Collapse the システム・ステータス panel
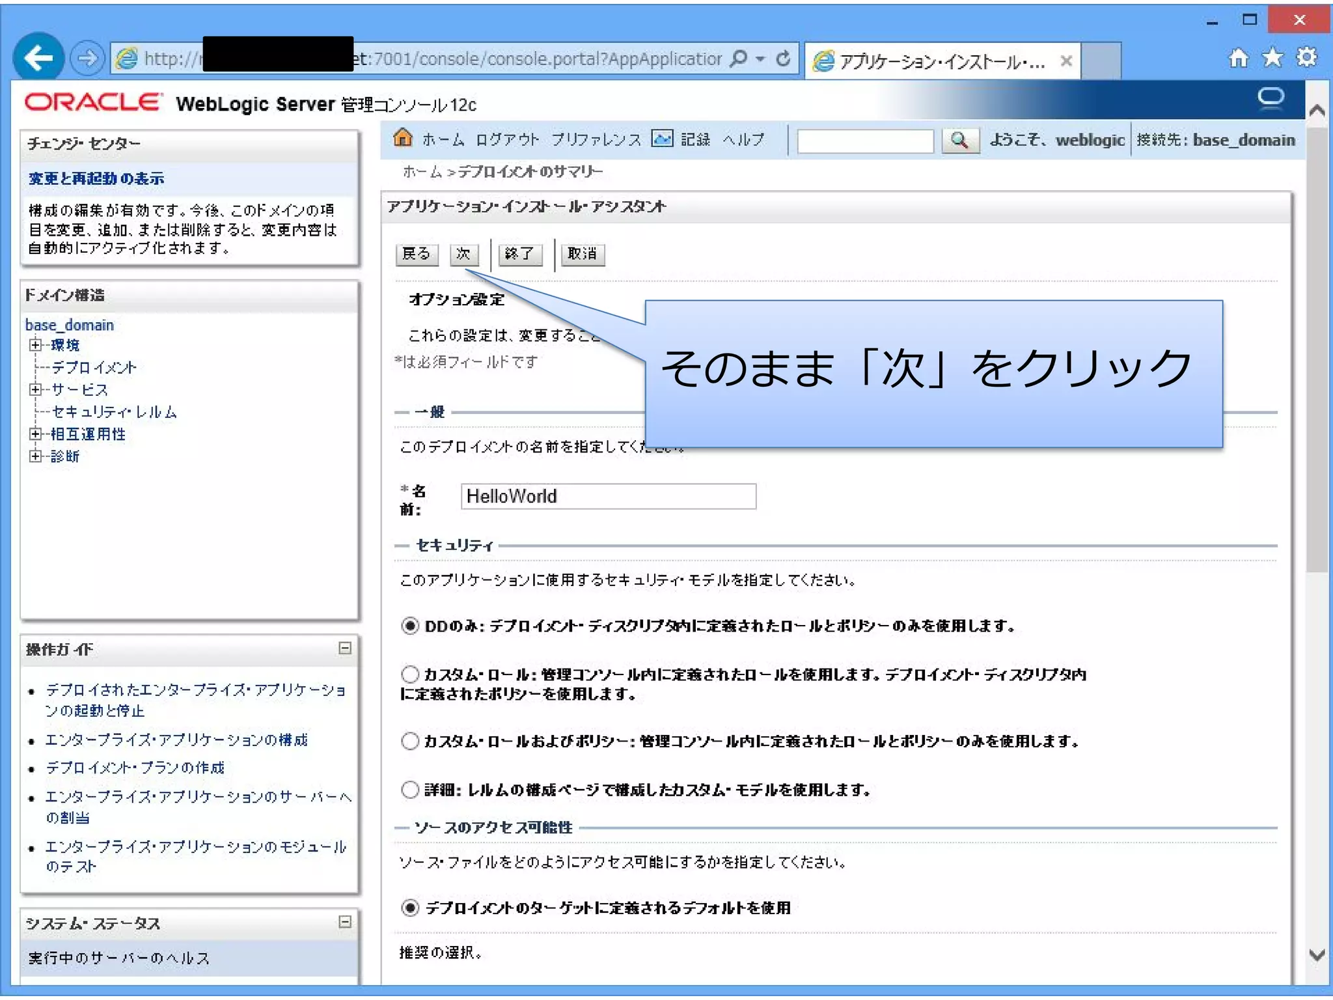The height and width of the screenshot is (1000, 1333). pyautogui.click(x=345, y=922)
